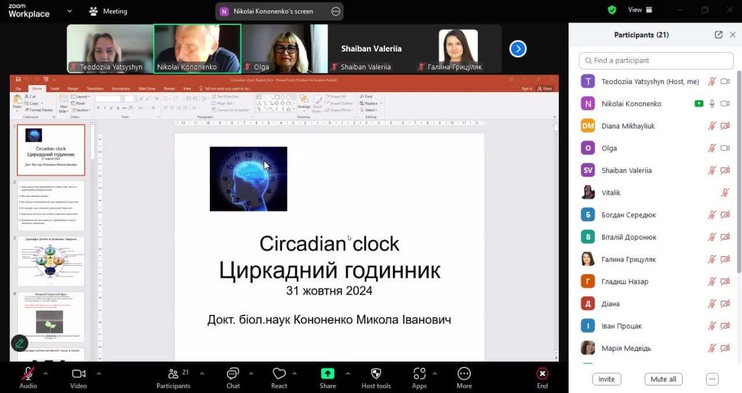The width and height of the screenshot is (742, 393).
Task: Open the Chat panel
Action: (x=233, y=374)
